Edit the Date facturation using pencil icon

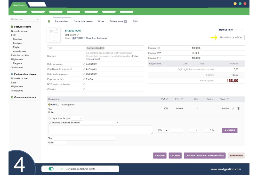[84, 64]
